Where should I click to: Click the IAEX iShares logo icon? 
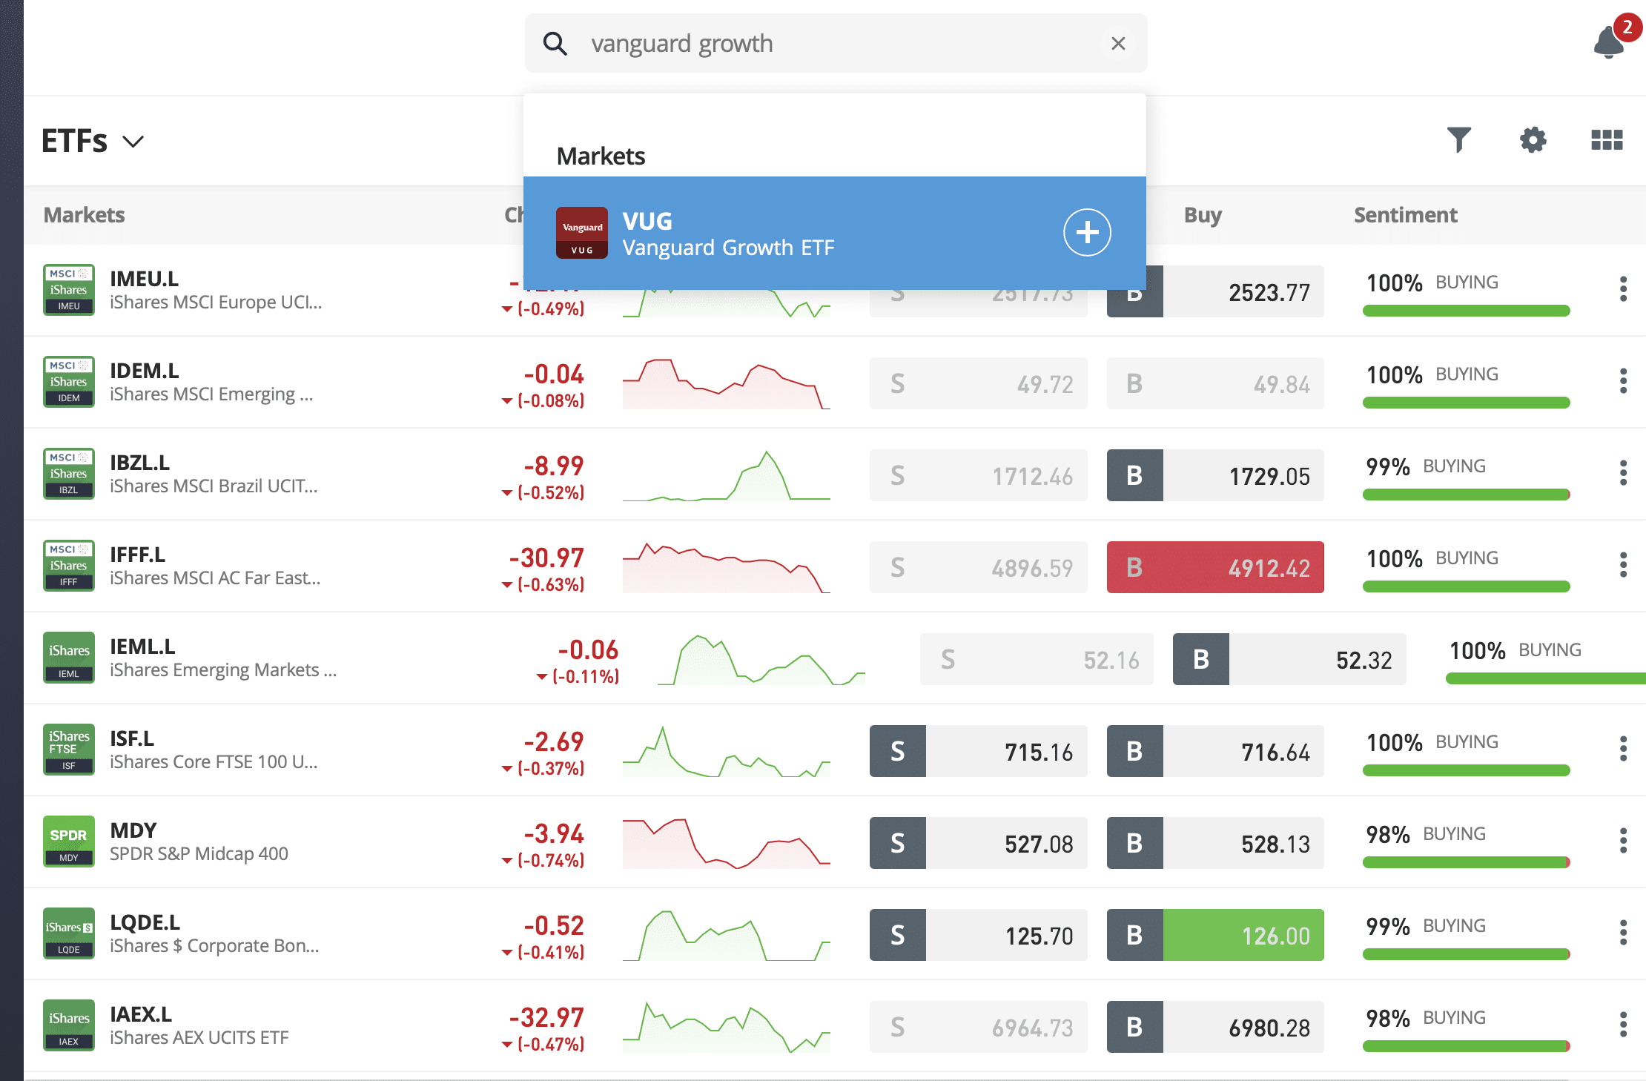tap(69, 1025)
